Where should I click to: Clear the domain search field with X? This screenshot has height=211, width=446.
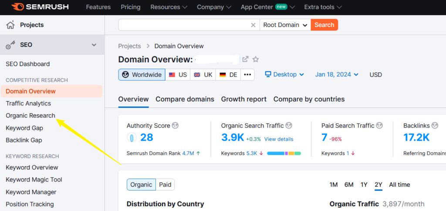click(253, 25)
